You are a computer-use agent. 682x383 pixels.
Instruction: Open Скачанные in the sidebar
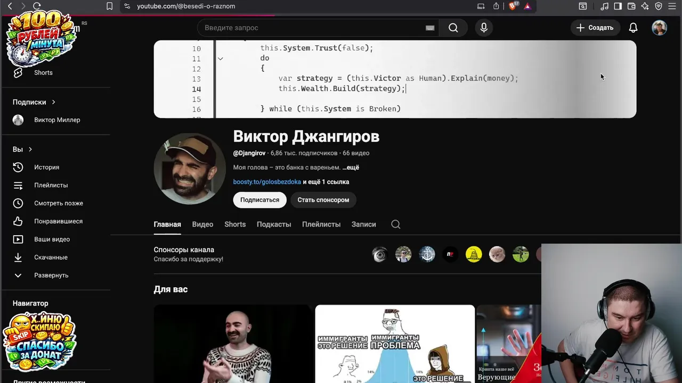click(x=51, y=257)
